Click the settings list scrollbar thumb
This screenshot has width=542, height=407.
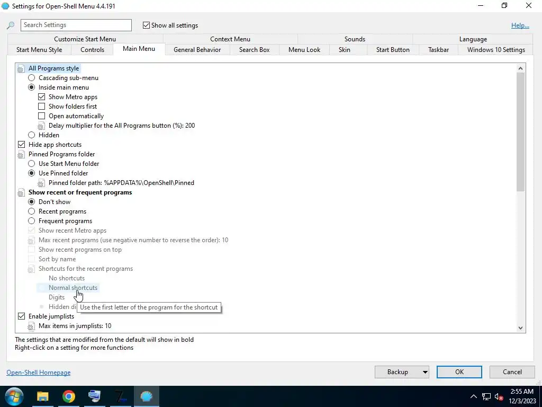click(521, 131)
